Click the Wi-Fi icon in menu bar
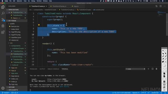Image resolution: width=168 pixels, height=94 pixels. point(138,1)
